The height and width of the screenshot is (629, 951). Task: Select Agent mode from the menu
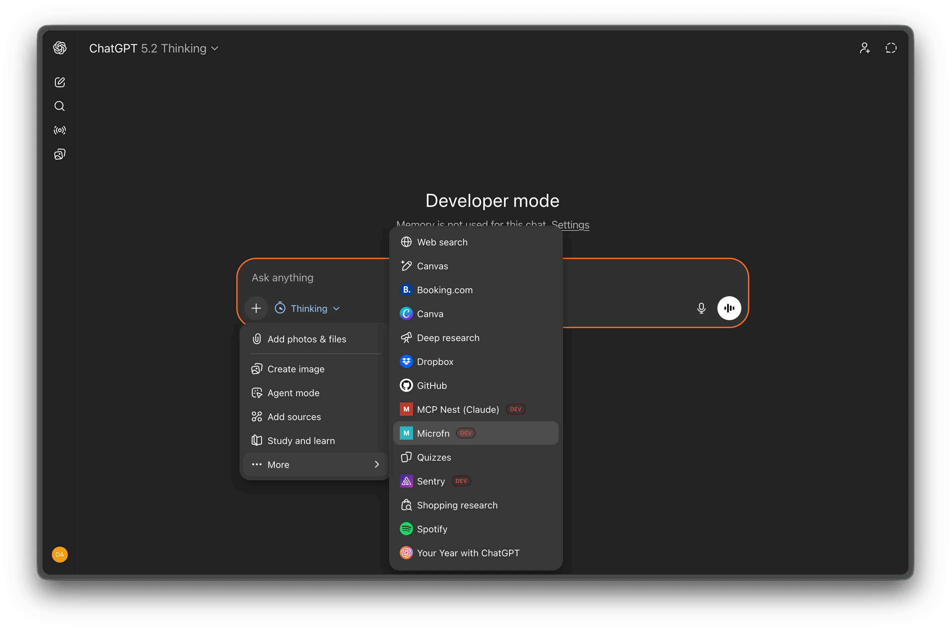click(293, 393)
